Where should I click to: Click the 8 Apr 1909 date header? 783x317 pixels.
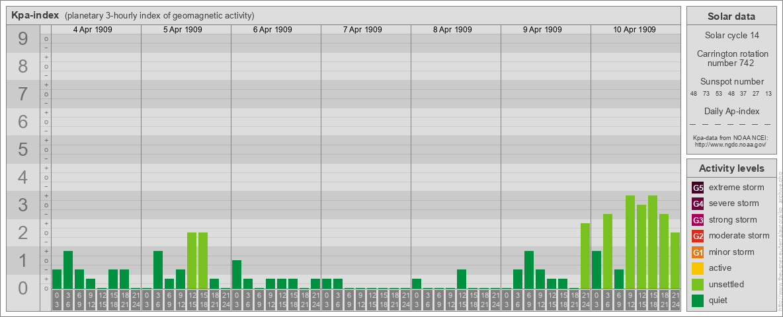(x=452, y=30)
